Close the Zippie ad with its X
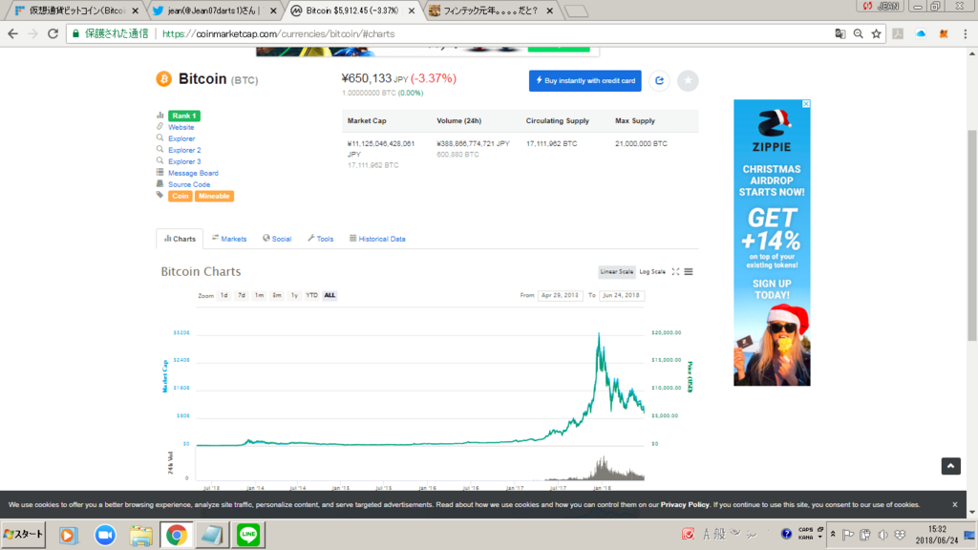This screenshot has height=550, width=978. click(806, 103)
